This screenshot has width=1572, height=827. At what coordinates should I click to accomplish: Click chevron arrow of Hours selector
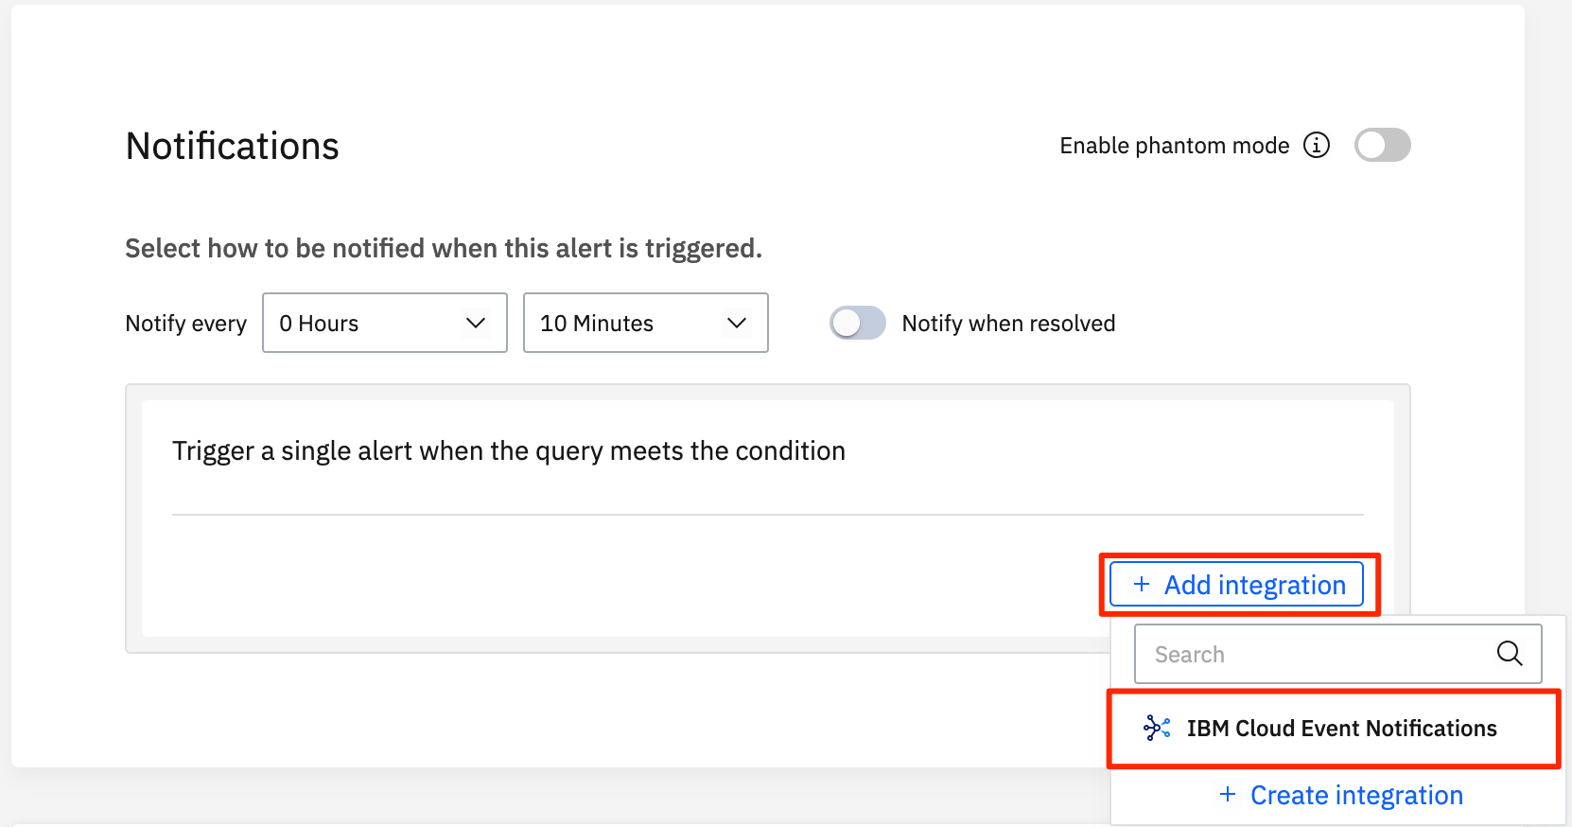pyautogui.click(x=476, y=323)
